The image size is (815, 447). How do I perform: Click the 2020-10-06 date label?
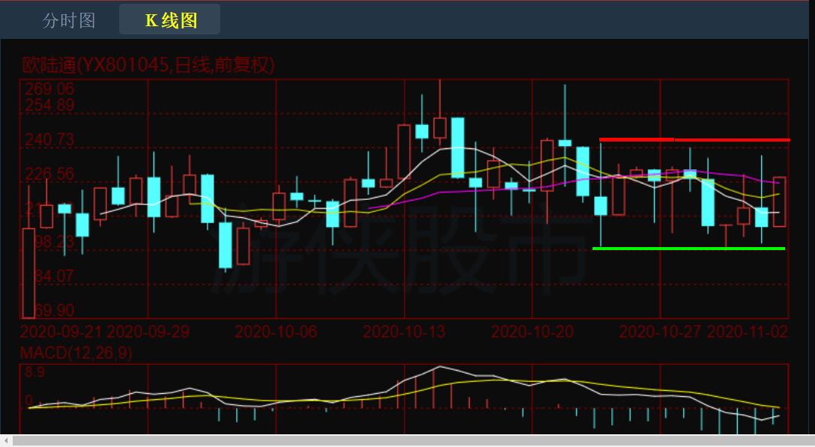(x=276, y=332)
